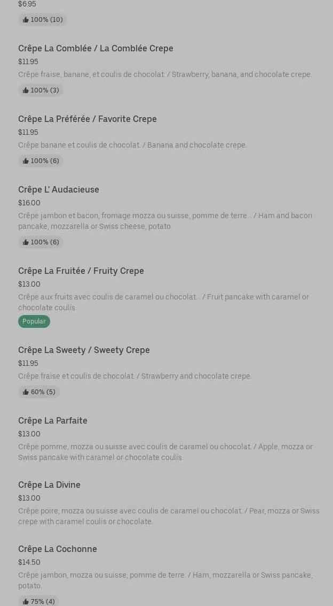Open Crêpe La Préférée / Favorite Crepe
The width and height of the screenshot is (333, 606).
coord(88,119)
